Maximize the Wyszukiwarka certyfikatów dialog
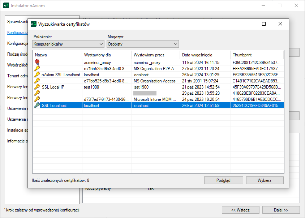This screenshot has height=218, width=305. 264,24
